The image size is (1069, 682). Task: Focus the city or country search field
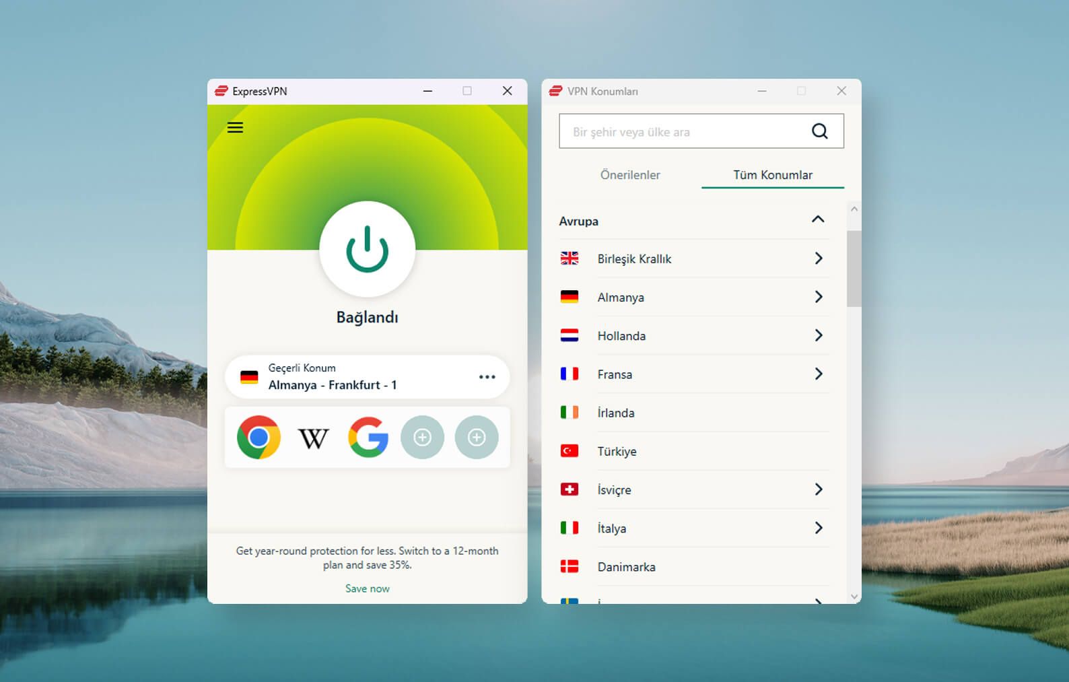pyautogui.click(x=701, y=131)
